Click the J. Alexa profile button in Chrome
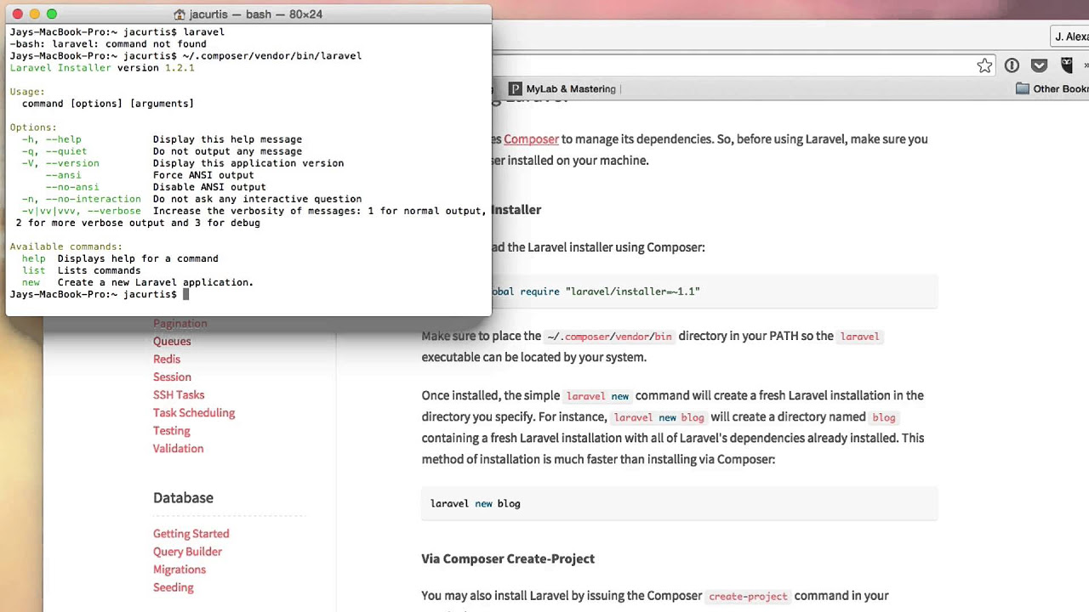The height and width of the screenshot is (612, 1089). tap(1069, 37)
